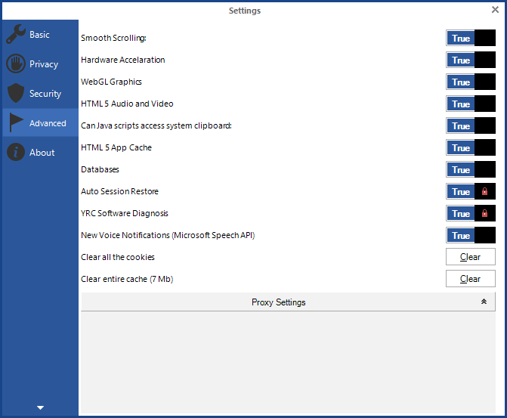The height and width of the screenshot is (418, 507).
Task: Click the red lock on Auto Session Restore
Action: pyautogui.click(x=484, y=191)
